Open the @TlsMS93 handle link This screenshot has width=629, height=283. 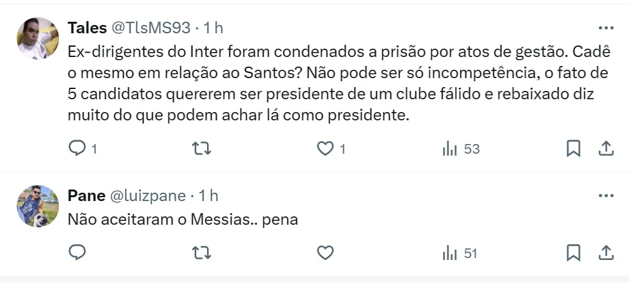tap(151, 28)
